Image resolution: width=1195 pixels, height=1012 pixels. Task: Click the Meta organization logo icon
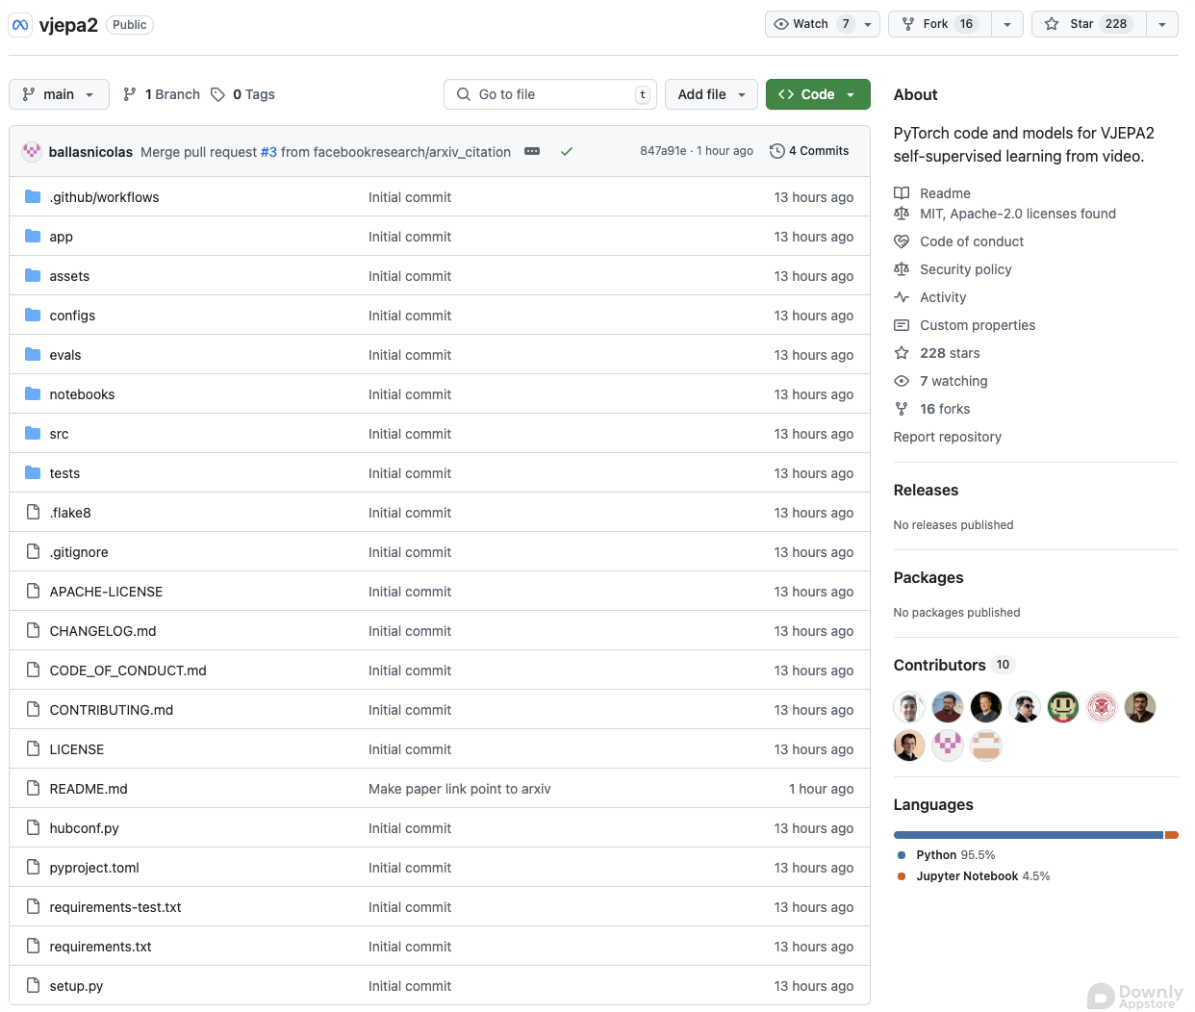point(20,25)
